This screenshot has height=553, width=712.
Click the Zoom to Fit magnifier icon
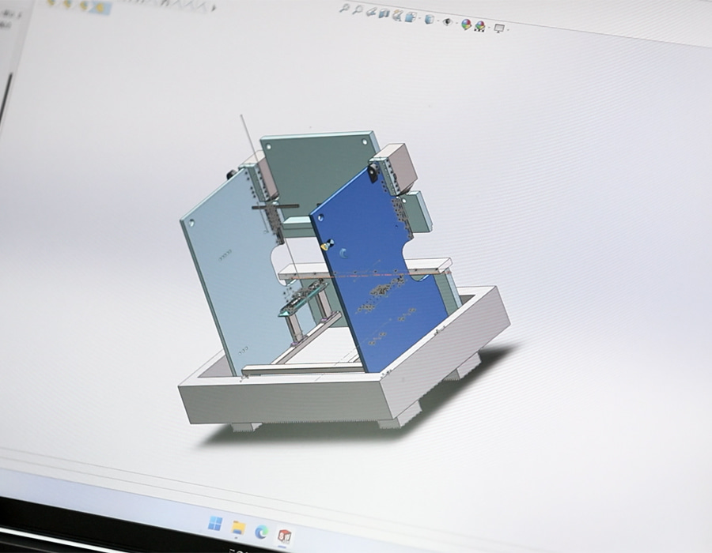coord(346,8)
